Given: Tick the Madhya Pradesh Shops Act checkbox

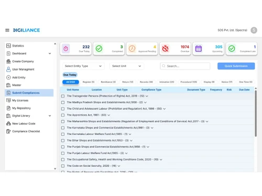Looking at the screenshot, I should click(63, 102).
